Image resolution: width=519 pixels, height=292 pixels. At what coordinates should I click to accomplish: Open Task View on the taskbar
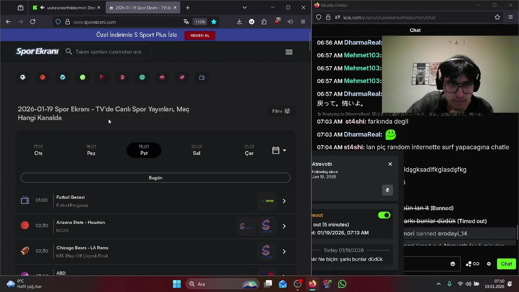point(268,284)
